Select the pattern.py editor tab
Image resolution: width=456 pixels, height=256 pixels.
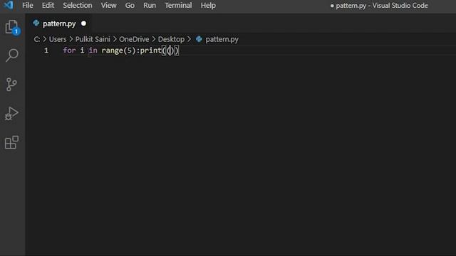[59, 23]
